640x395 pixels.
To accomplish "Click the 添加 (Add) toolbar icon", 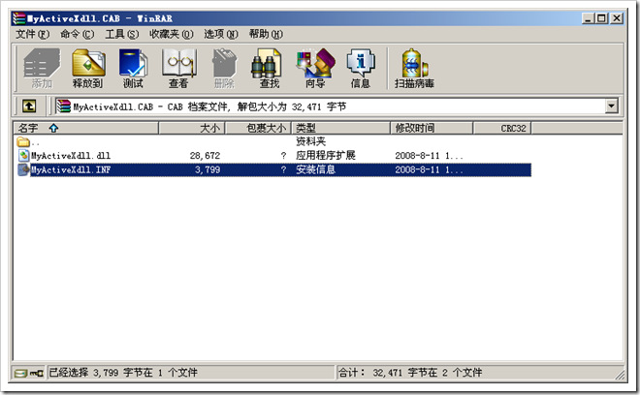I will (x=42, y=68).
